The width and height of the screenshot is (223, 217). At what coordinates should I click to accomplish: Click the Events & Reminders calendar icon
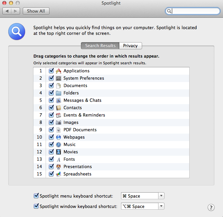pos(59,115)
